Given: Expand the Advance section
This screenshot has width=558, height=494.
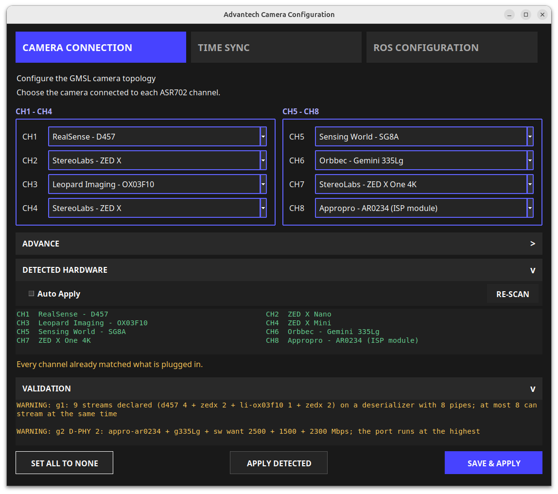Looking at the screenshot, I should coord(279,244).
